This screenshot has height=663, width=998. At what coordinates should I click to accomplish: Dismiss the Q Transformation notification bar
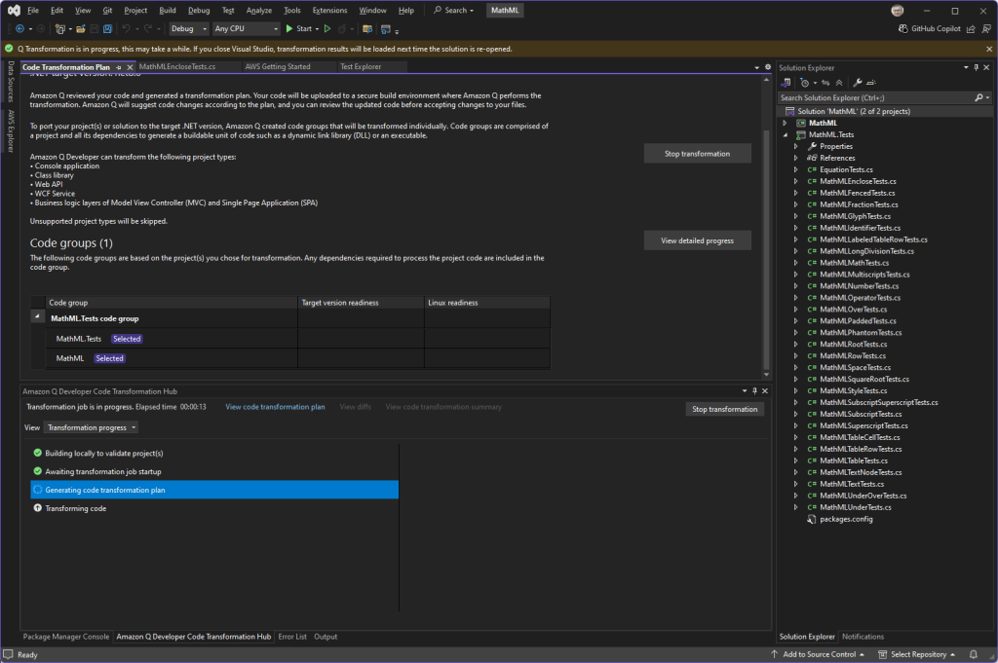click(x=988, y=48)
